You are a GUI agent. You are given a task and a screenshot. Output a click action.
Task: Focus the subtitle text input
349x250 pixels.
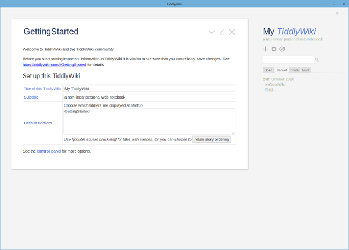149,97
